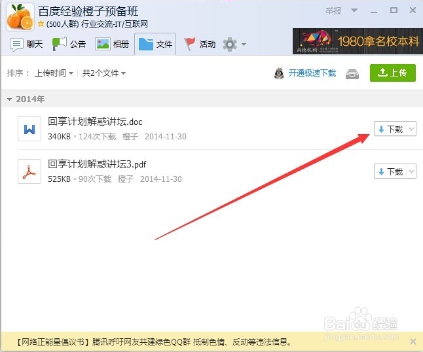Close the group window
423x352 pixels.
tap(413, 10)
